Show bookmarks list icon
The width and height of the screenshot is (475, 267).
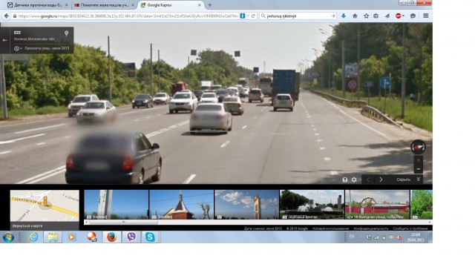[376, 16]
